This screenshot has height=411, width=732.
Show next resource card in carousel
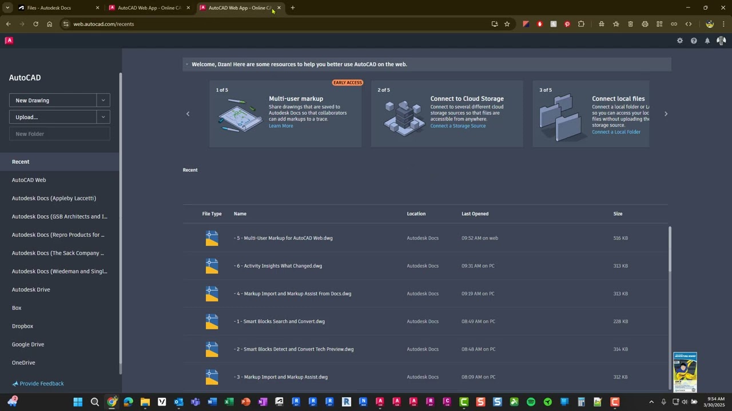click(x=666, y=114)
